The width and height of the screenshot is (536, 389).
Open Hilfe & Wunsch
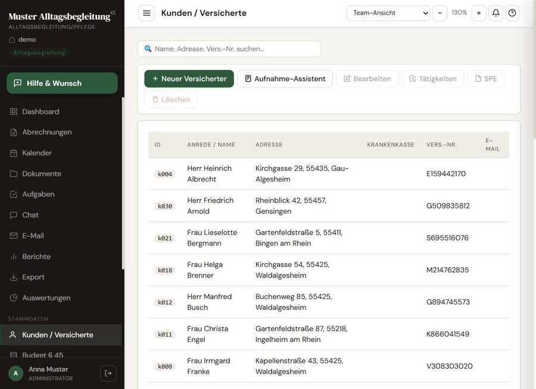[62, 83]
